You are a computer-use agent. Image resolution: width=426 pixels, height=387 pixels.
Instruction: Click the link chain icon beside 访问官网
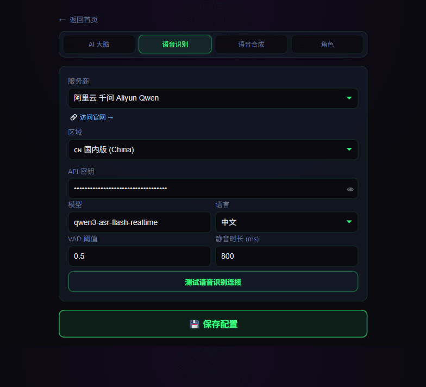[x=73, y=117]
